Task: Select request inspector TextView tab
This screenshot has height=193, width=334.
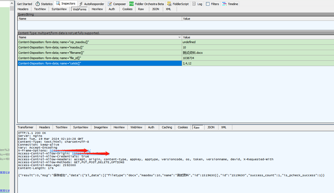Action: pyautogui.click(x=40, y=9)
